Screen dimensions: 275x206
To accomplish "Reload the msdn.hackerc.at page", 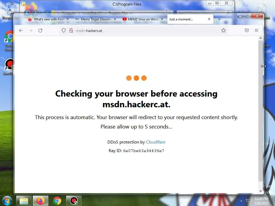I will tap(40, 31).
